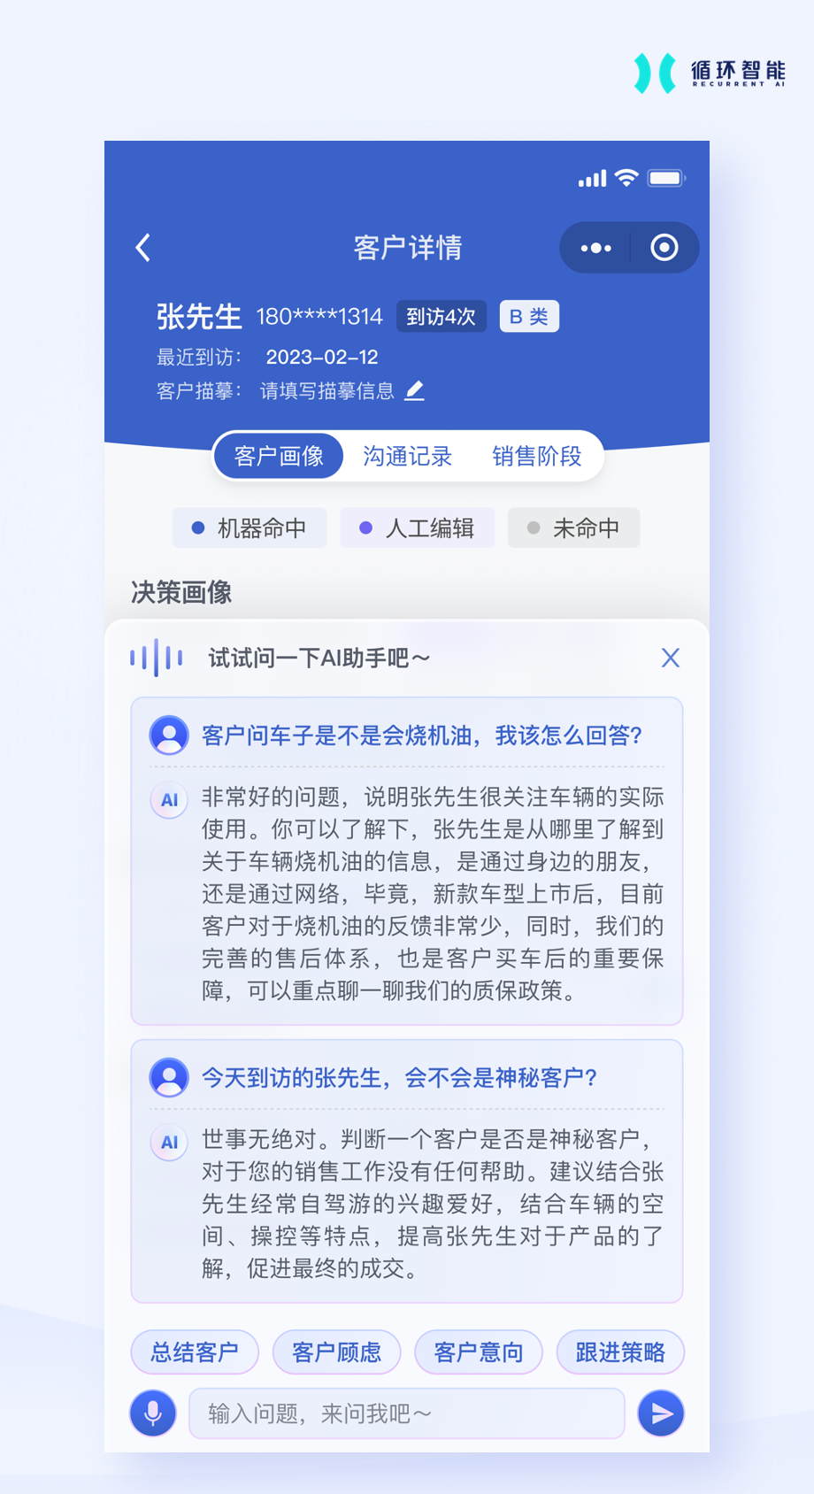Close the AI assistant panel
The image size is (814, 1494).
671,658
